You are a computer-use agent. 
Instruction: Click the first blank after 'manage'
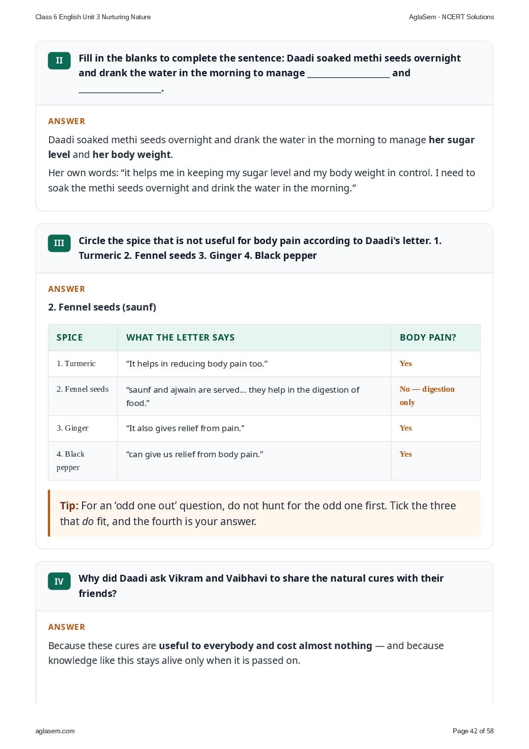coord(348,73)
